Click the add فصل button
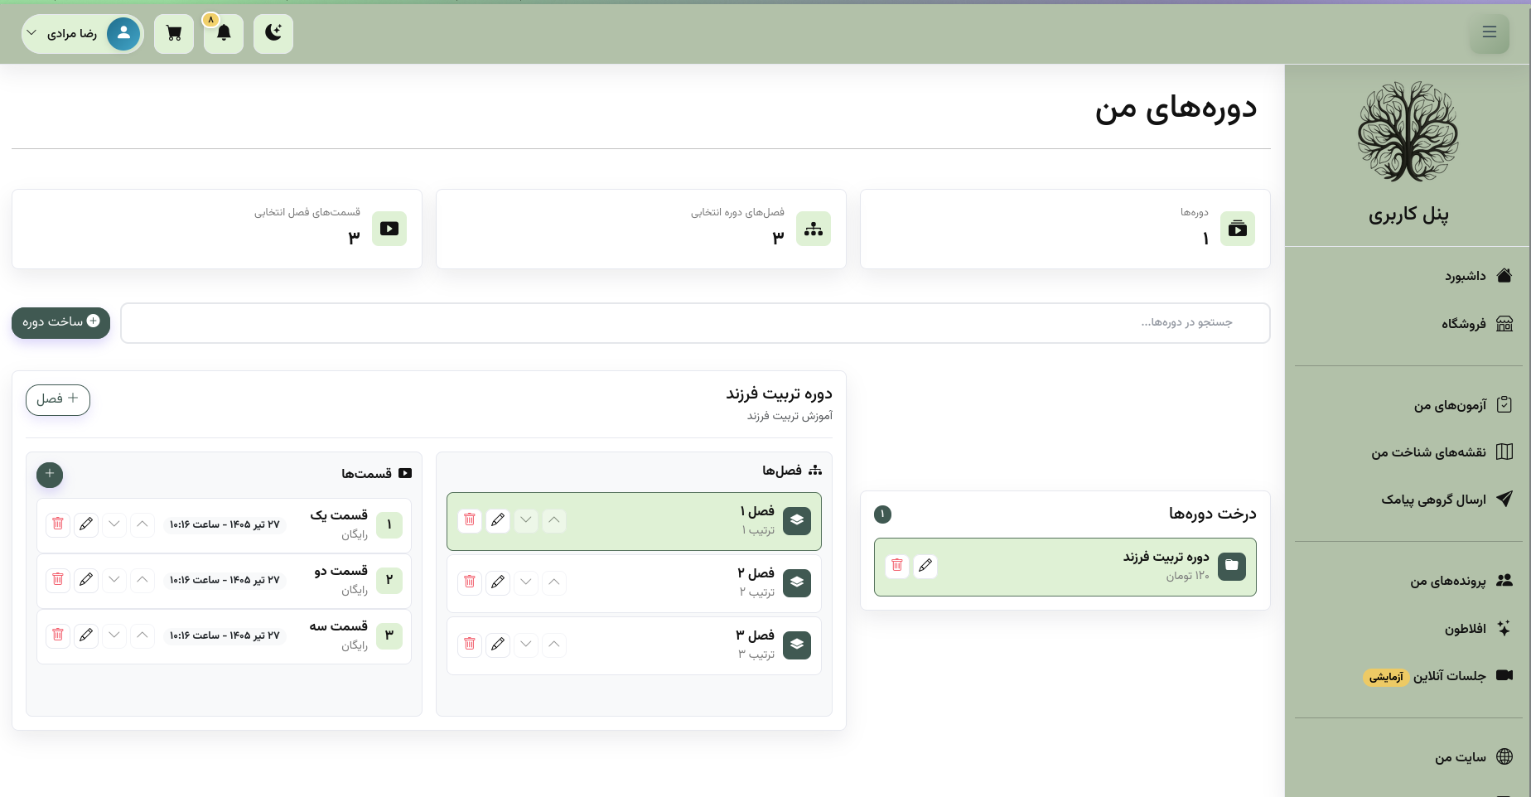Screen dimensions: 1531x797 point(58,399)
